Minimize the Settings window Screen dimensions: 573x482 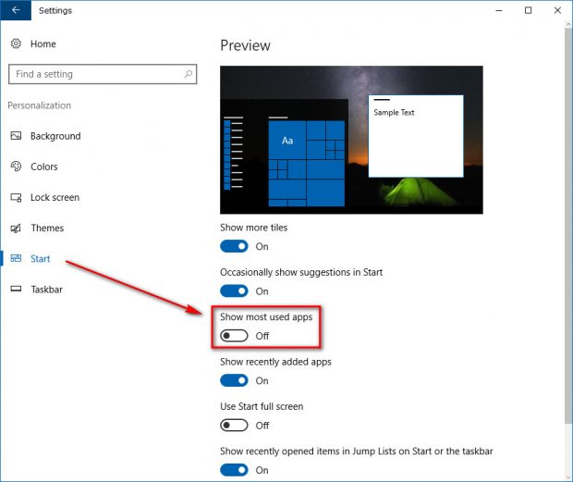499,10
